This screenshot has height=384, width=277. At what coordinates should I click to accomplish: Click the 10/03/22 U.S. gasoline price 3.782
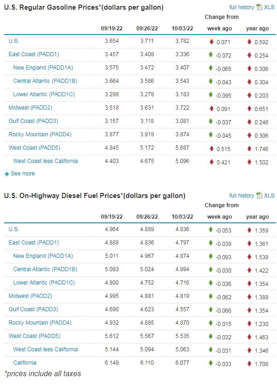point(182,41)
